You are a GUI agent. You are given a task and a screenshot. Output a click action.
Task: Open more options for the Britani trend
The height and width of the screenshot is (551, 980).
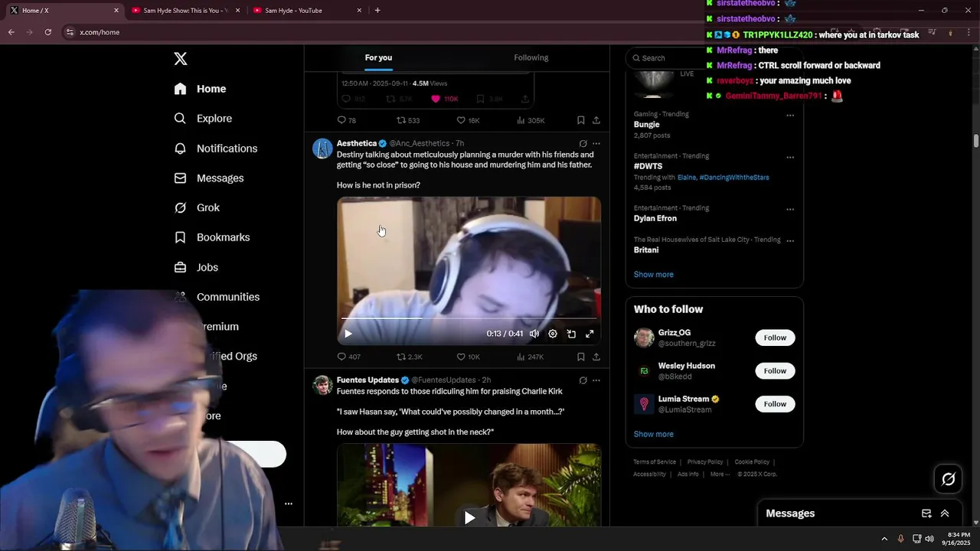pyautogui.click(x=790, y=241)
